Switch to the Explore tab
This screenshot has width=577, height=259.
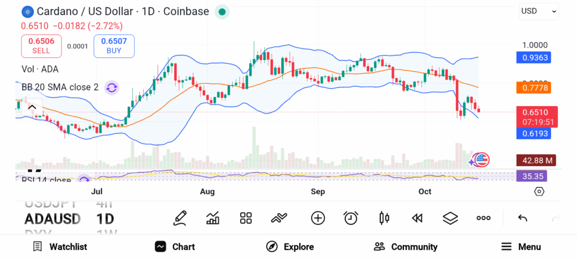coord(290,247)
